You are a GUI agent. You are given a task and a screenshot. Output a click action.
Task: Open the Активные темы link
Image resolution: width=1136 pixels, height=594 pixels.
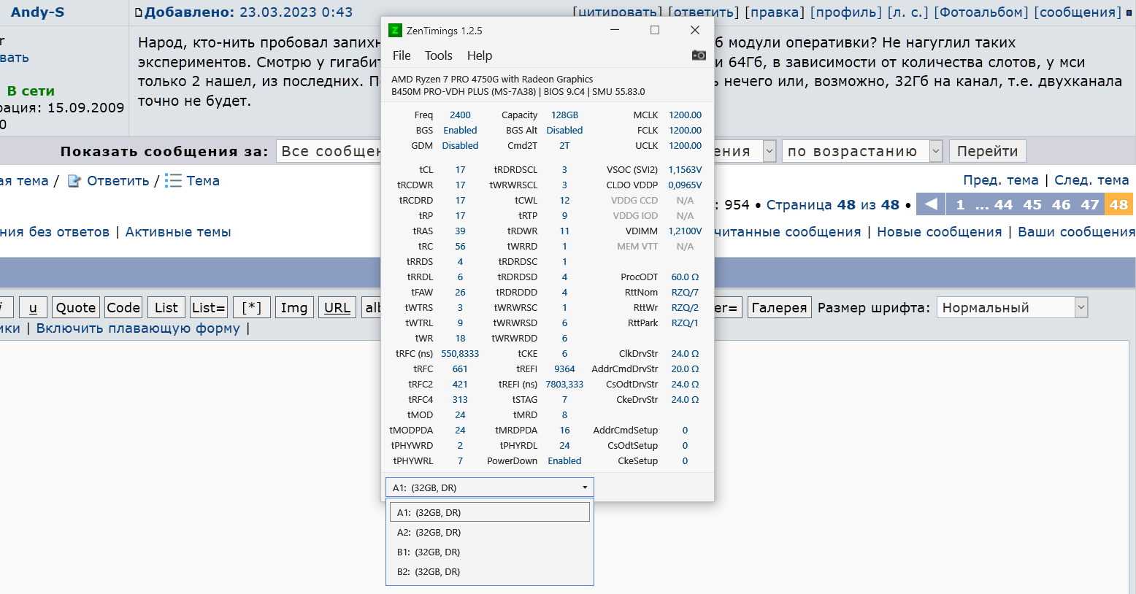click(x=178, y=232)
